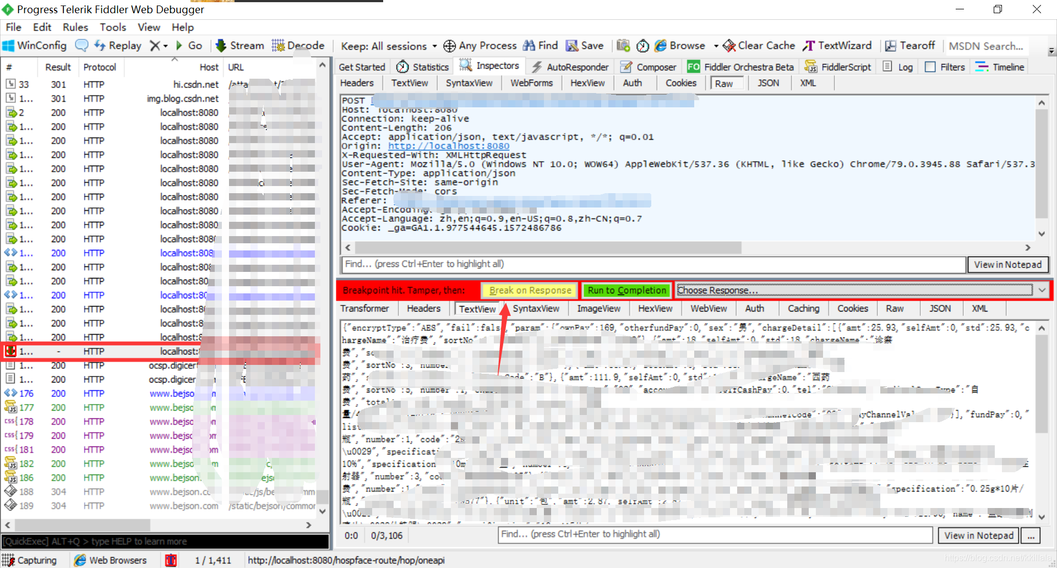Toggle Decode option
This screenshot has width=1057, height=568.
click(x=298, y=46)
